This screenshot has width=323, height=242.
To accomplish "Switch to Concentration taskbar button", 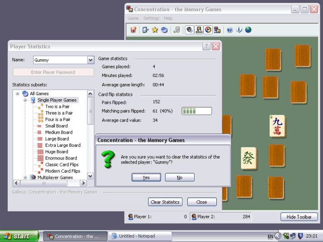I will point(75,236).
